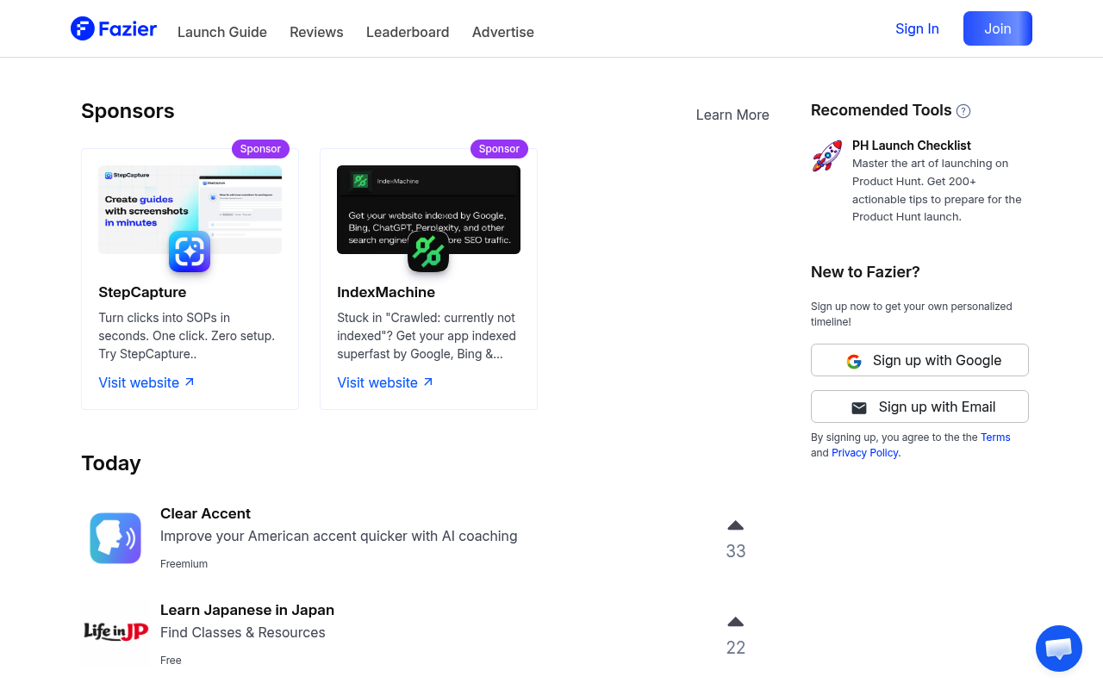Open the Launch Guide menu item

point(222,32)
